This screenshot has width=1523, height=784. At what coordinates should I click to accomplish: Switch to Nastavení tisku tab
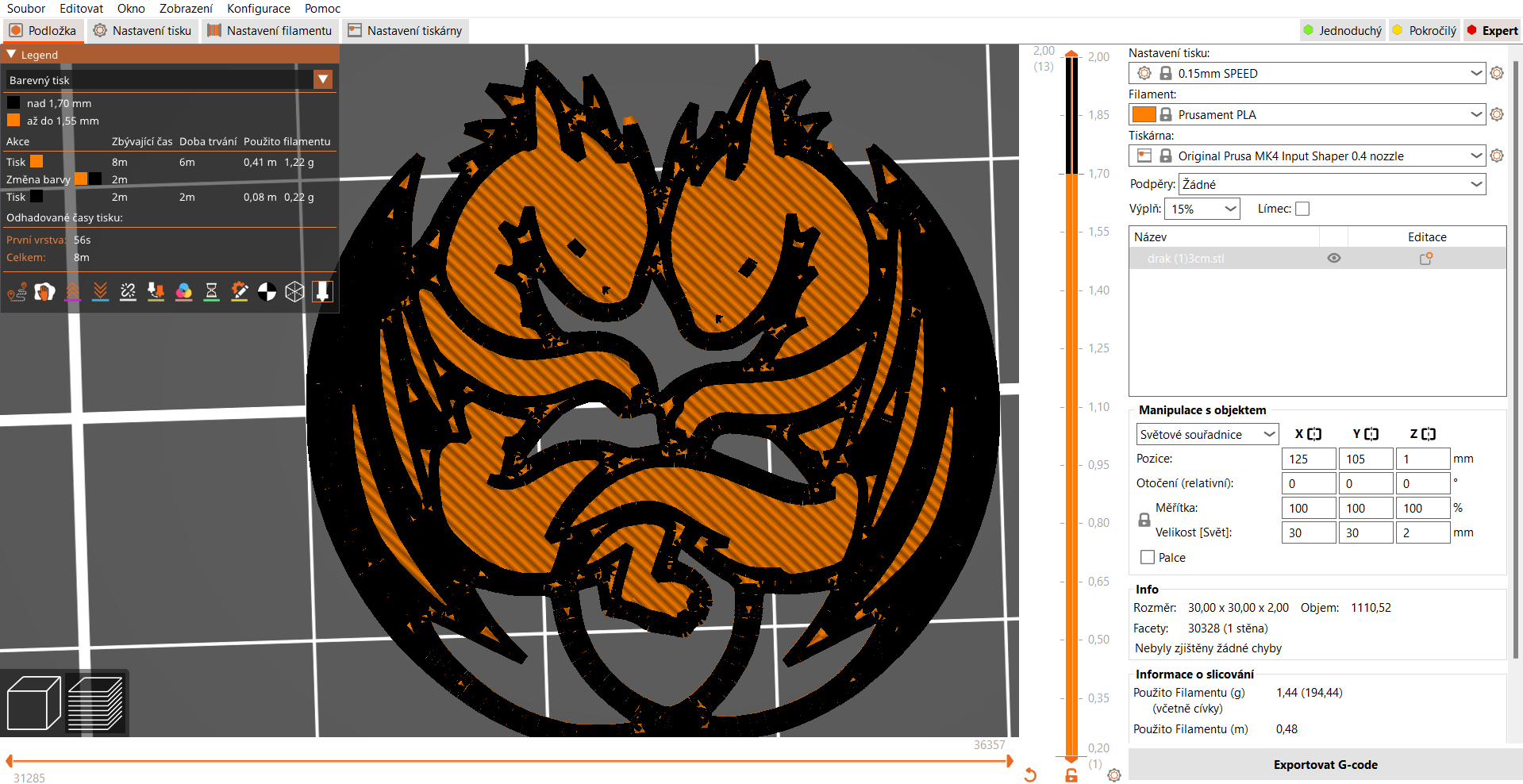pyautogui.click(x=143, y=31)
